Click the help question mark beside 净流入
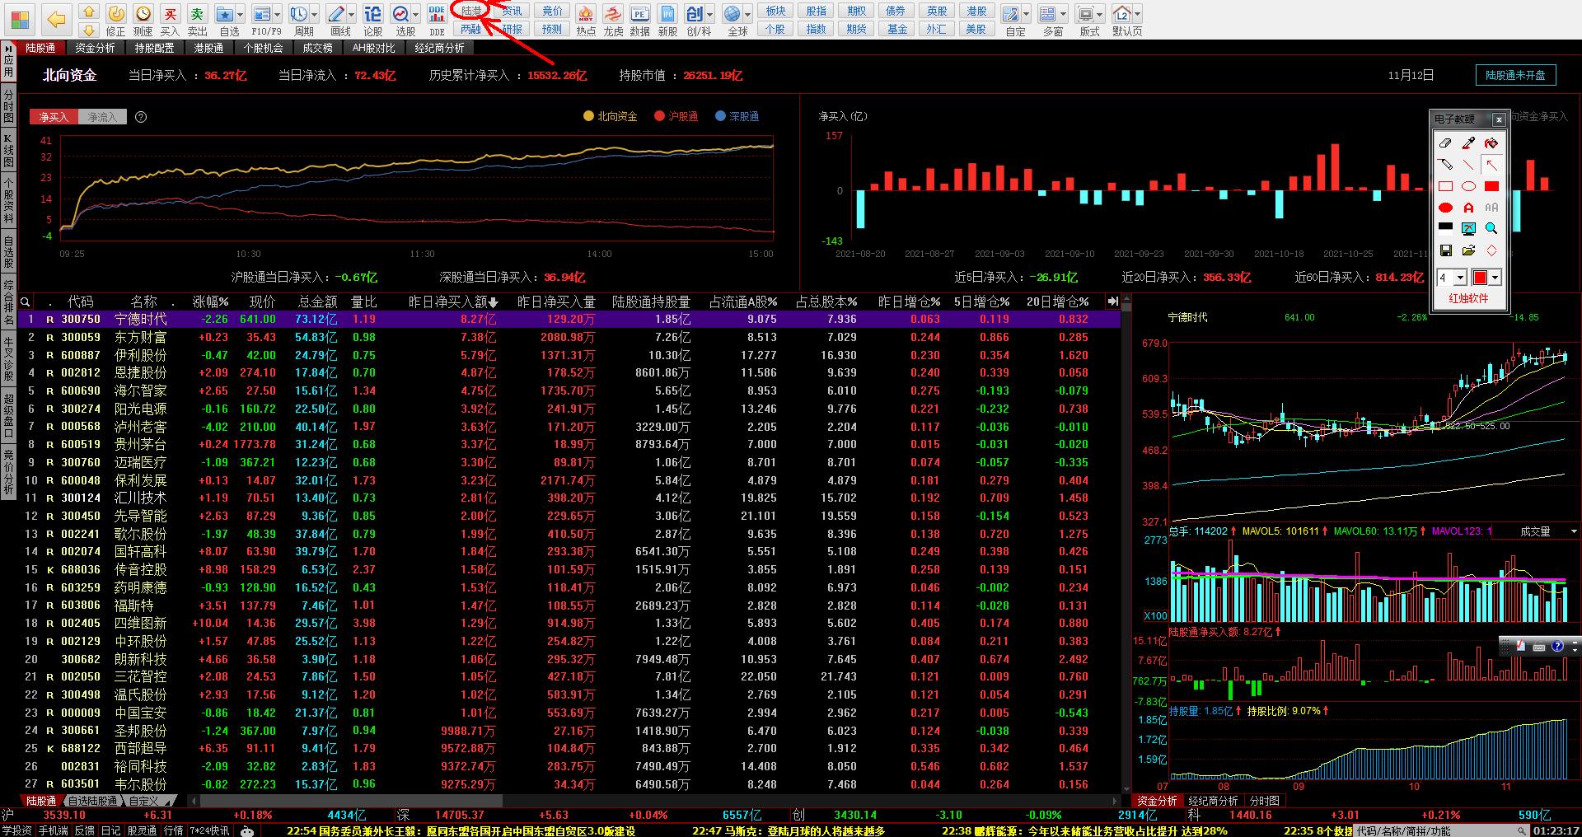The width and height of the screenshot is (1582, 837). [141, 117]
